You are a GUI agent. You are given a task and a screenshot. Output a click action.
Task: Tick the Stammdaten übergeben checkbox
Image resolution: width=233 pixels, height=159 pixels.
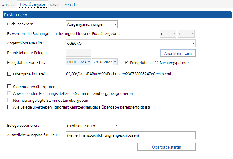pos(9,87)
